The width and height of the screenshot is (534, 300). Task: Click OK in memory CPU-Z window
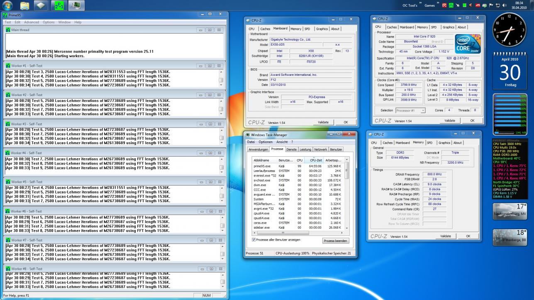tap(468, 236)
